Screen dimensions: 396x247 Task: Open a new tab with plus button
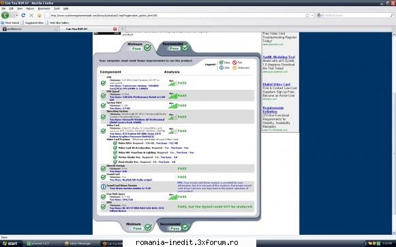(122, 29)
